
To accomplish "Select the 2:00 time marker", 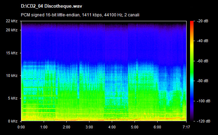I will (66, 127).
